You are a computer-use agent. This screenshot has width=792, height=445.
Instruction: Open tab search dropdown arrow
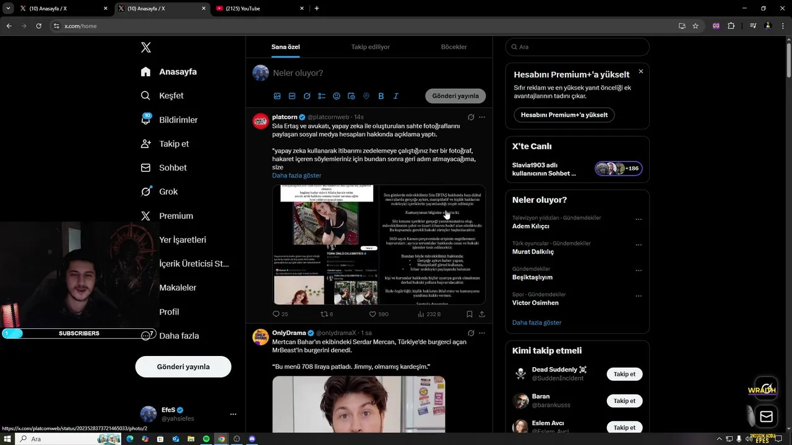8,8
